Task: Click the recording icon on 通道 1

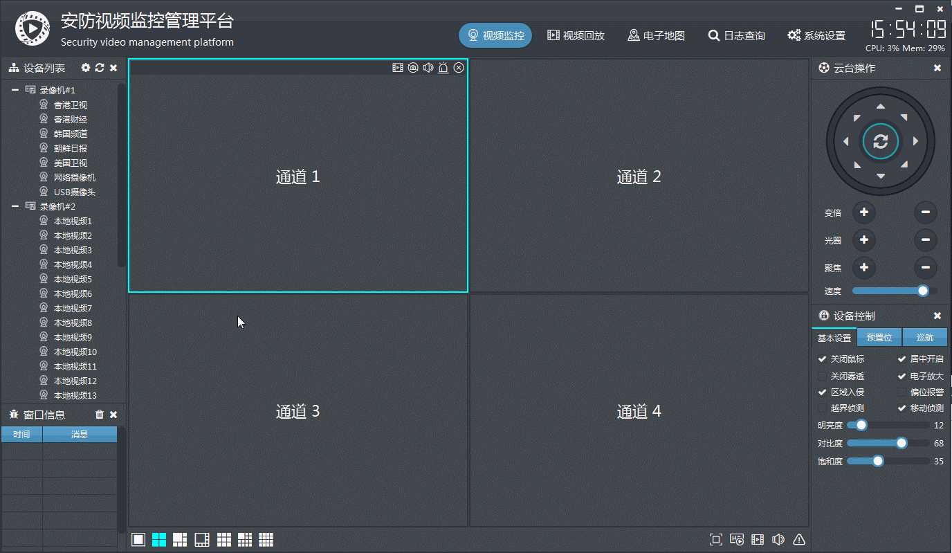Action: tap(396, 67)
